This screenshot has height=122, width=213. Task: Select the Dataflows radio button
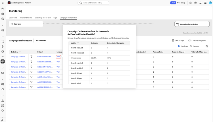click(179, 46)
